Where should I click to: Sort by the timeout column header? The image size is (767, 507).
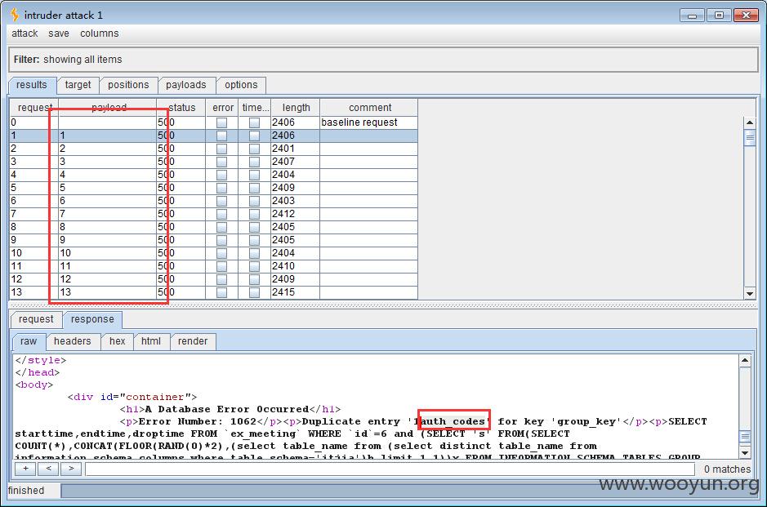click(255, 108)
